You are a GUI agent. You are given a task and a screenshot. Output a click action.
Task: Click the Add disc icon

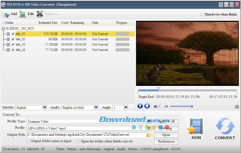6,14
